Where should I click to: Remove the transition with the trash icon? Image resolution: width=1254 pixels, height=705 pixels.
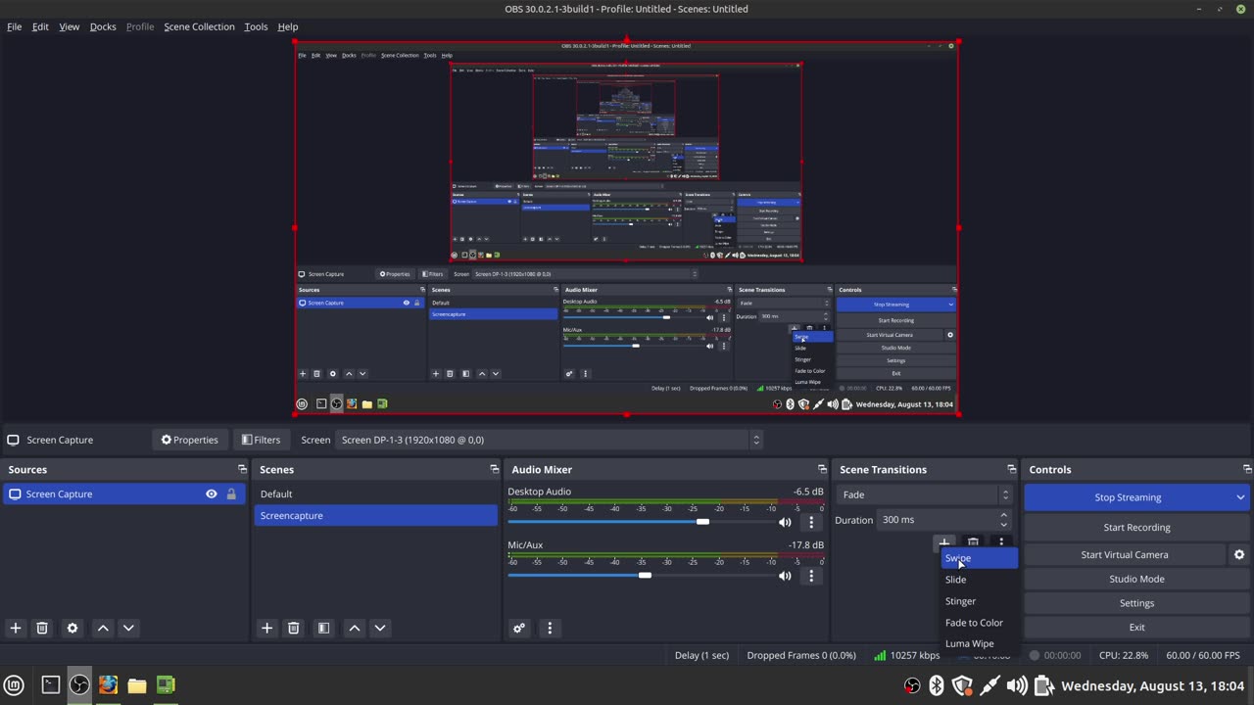pyautogui.click(x=973, y=541)
